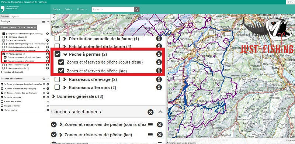The image size is (295, 144).
Task: Remove the Limite cantonale layer
Action: point(48,97)
